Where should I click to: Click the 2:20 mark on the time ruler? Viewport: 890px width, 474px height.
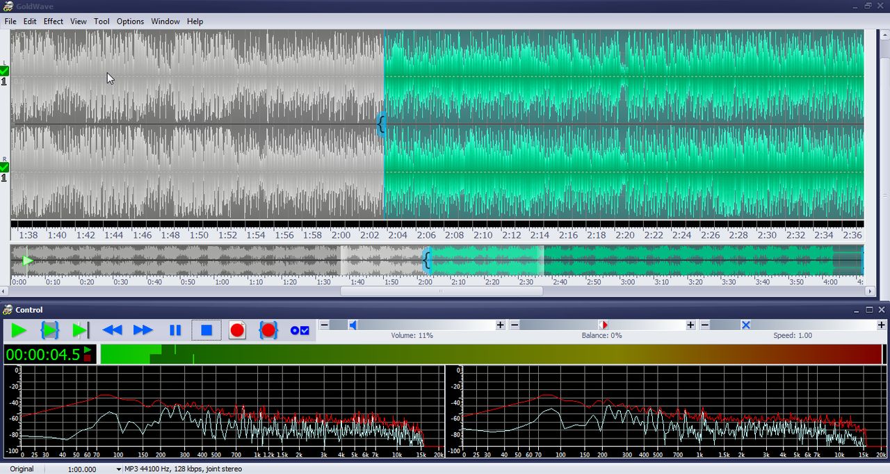pyautogui.click(x=625, y=235)
